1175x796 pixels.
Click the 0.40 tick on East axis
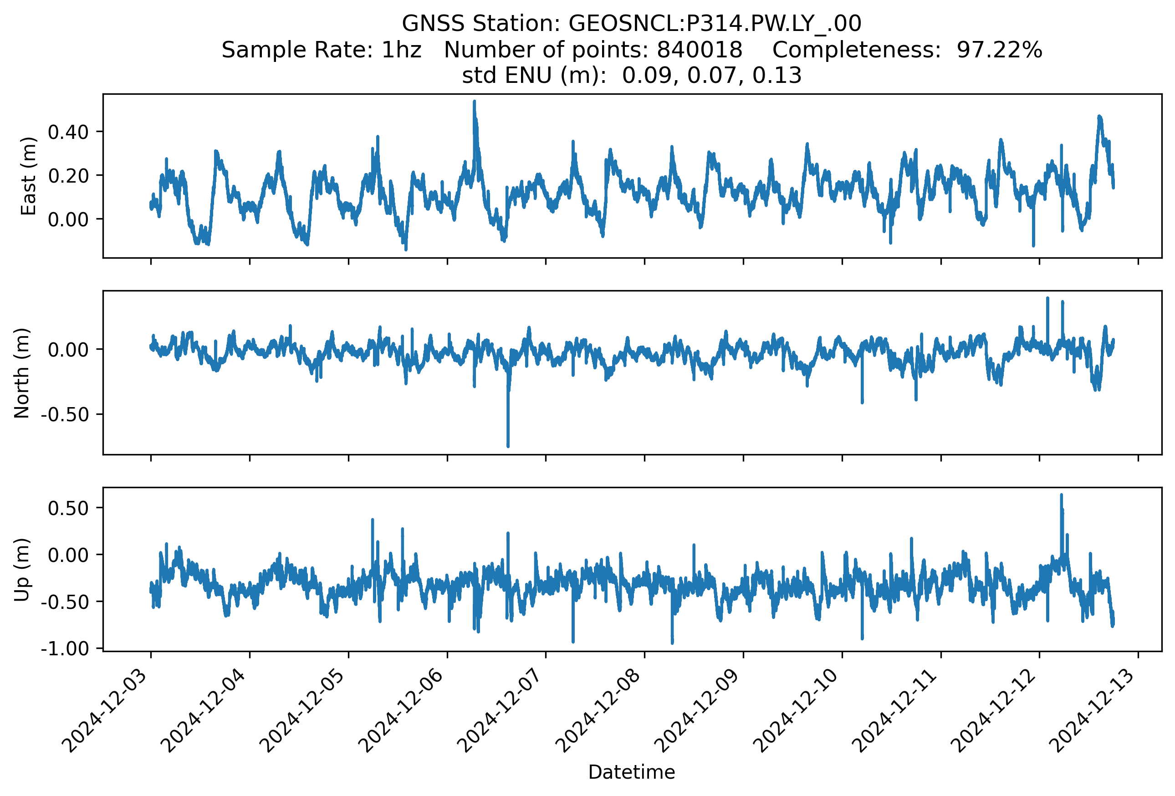pyautogui.click(x=68, y=132)
